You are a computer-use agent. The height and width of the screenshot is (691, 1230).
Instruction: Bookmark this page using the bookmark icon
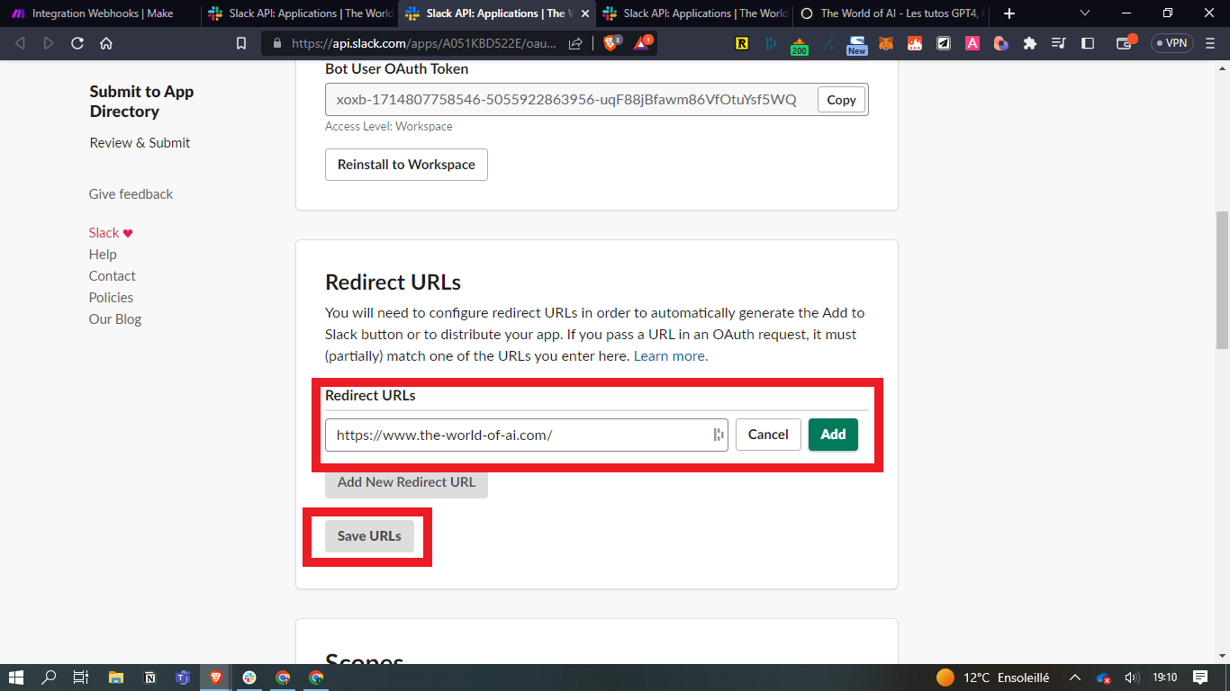click(x=241, y=43)
